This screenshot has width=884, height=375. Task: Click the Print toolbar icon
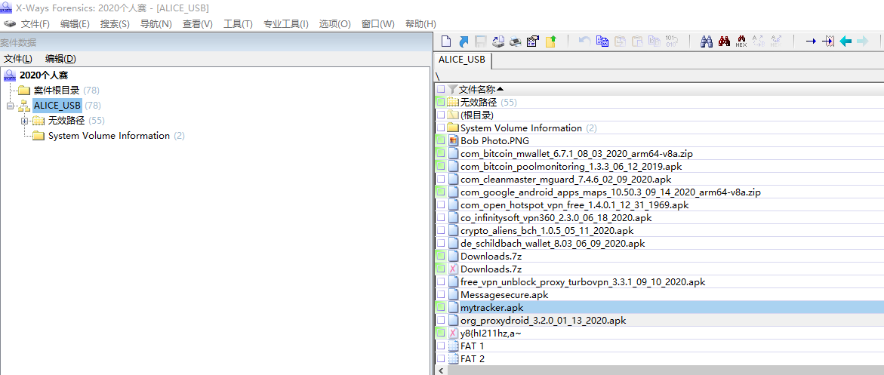click(x=516, y=41)
